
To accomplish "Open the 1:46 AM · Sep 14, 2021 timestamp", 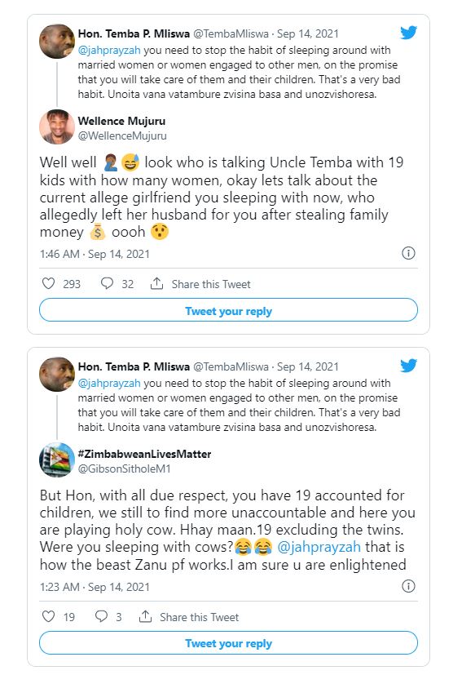I will pos(95,254).
